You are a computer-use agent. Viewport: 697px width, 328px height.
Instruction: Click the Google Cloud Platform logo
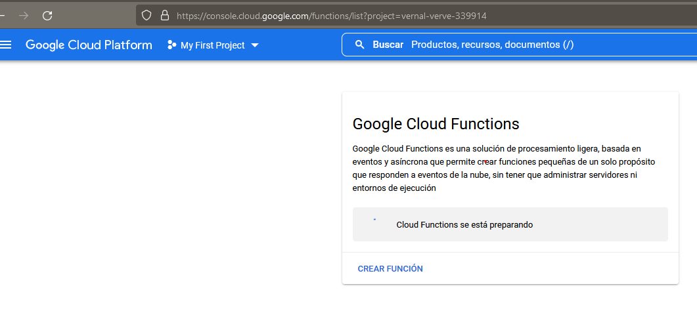coord(89,45)
